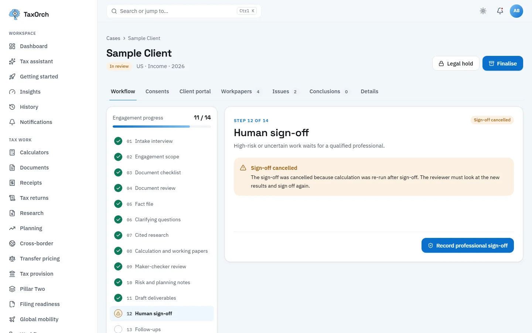
Task: Click the Sign-off cancelled status badge
Action: tap(492, 120)
